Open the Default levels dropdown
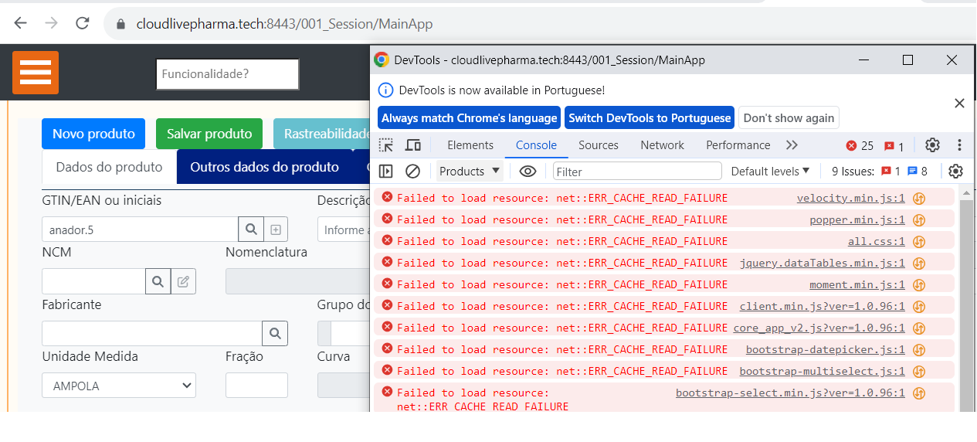The image size is (977, 442). (x=770, y=172)
